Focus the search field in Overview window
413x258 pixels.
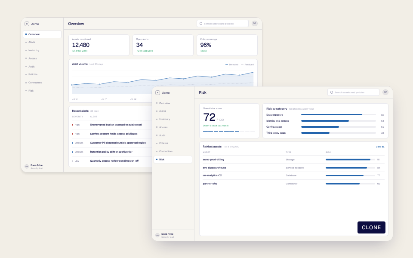point(222,23)
